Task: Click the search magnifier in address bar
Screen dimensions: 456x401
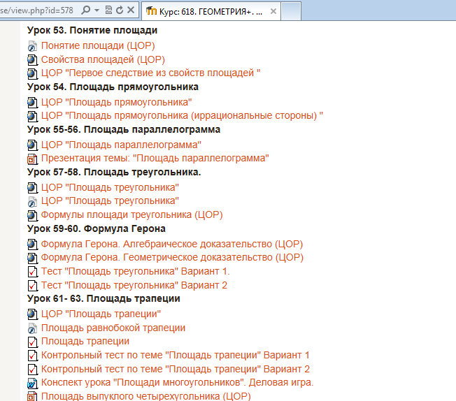Action: [85, 10]
